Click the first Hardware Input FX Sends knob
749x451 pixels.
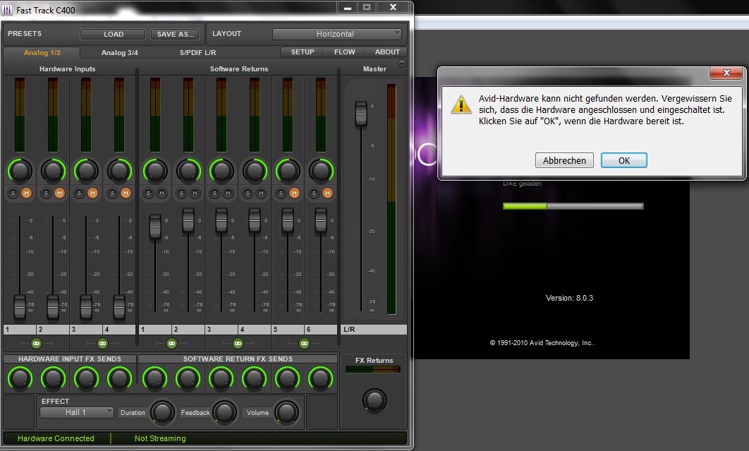pyautogui.click(x=20, y=378)
